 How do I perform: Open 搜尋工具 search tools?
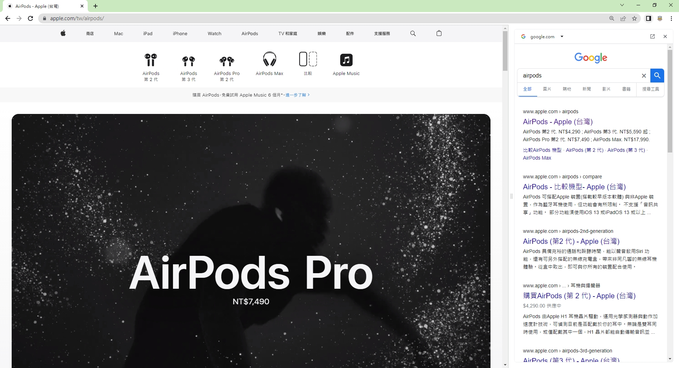click(x=651, y=89)
